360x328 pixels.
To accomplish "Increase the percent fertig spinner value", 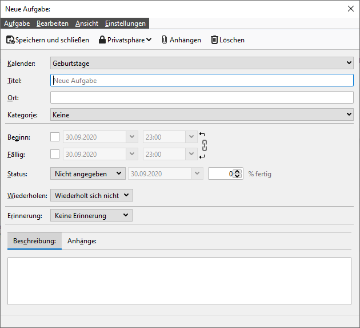I will tap(238, 171).
